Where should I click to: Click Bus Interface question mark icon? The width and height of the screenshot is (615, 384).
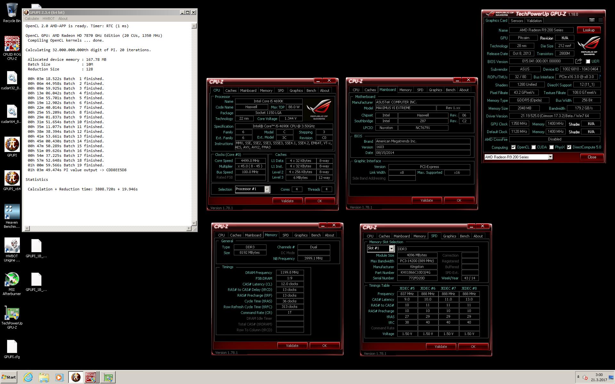tap(600, 77)
